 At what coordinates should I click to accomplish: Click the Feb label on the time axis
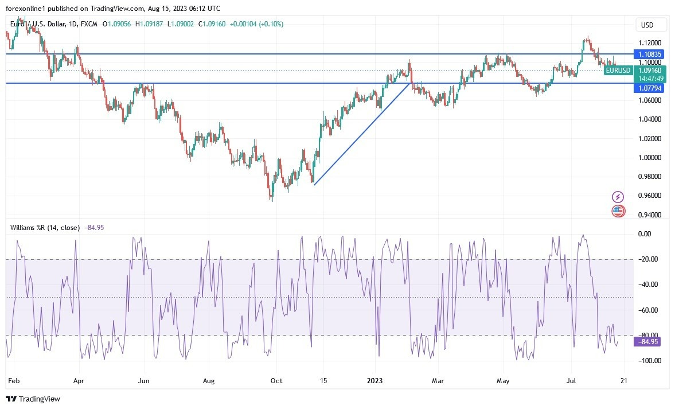tap(14, 380)
